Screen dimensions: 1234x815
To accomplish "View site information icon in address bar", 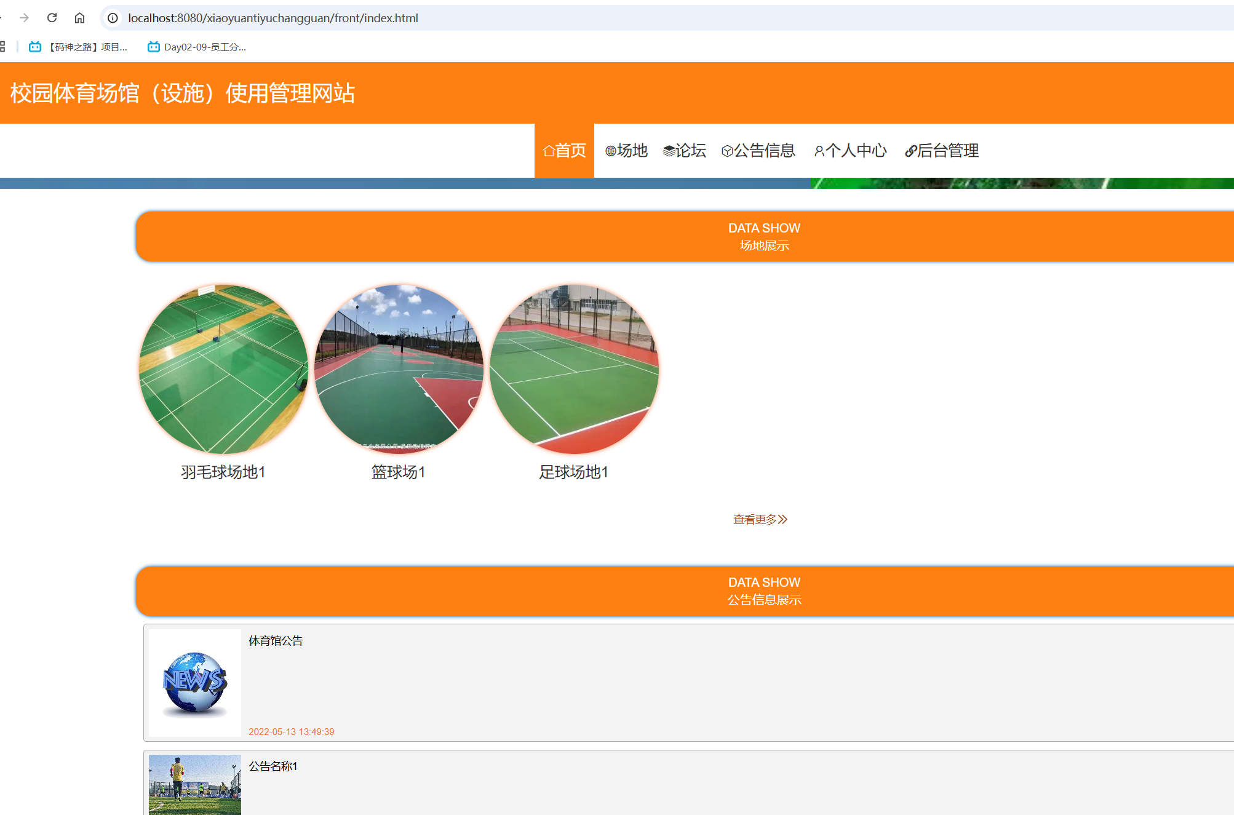I will [113, 18].
